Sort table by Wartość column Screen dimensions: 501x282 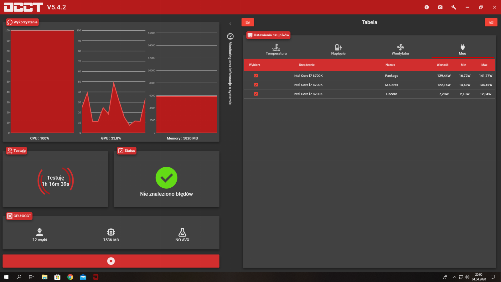tap(442, 65)
